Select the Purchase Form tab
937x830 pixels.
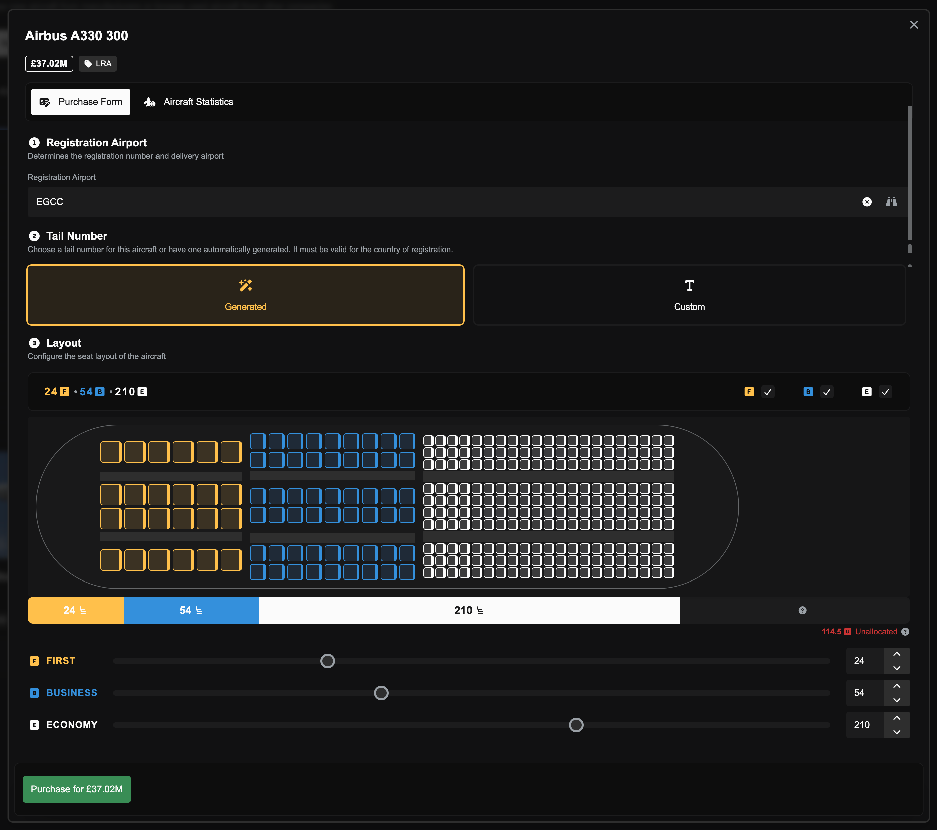pyautogui.click(x=81, y=102)
